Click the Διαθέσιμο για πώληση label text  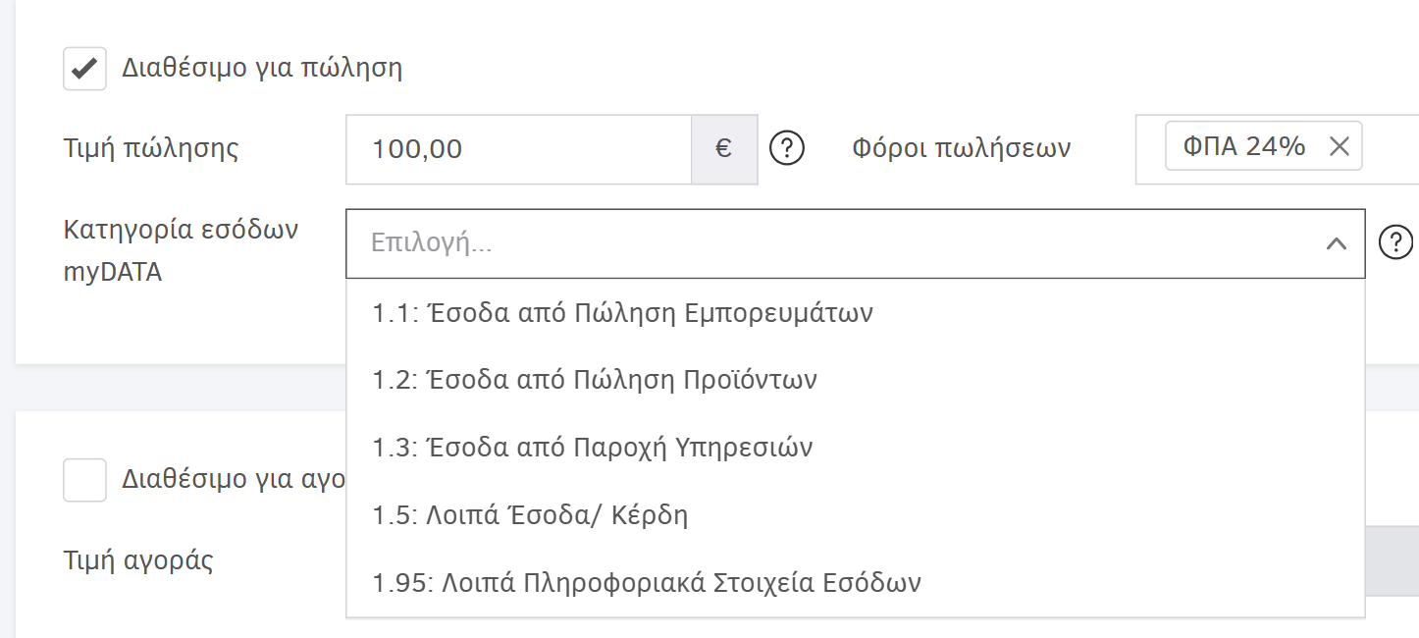pos(262,69)
